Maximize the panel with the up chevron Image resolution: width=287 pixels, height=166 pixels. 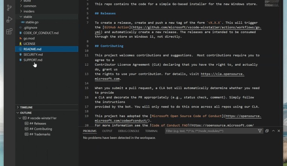coord(273,131)
